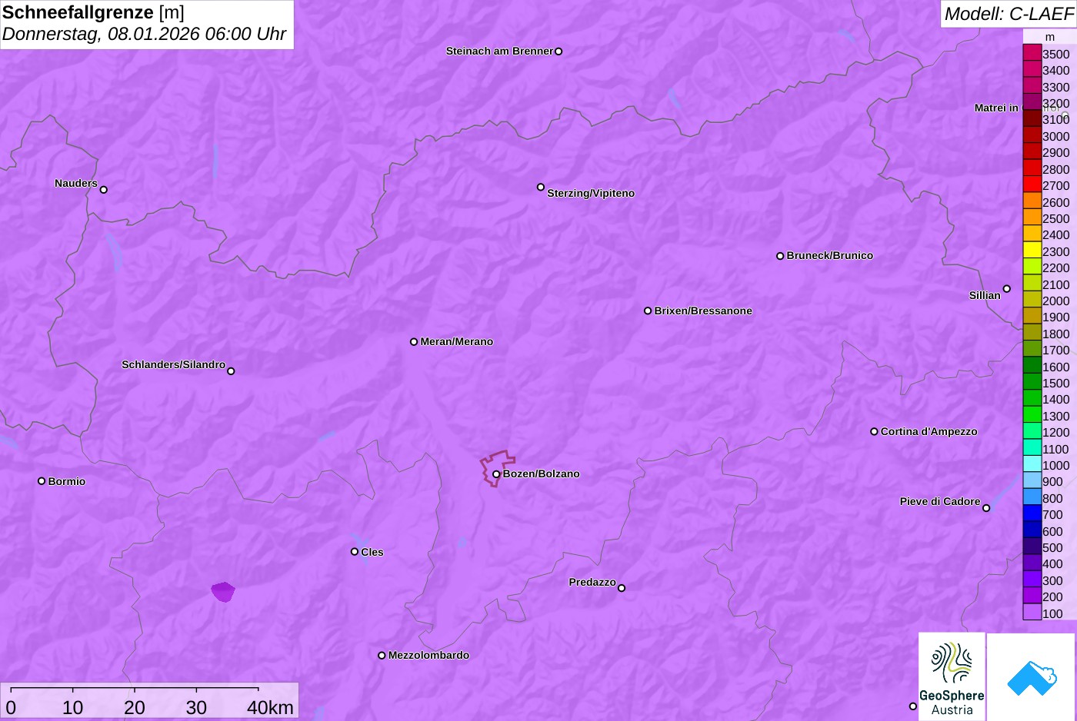Click the 2000 legend value
This screenshot has height=721, width=1077.
[x=1056, y=301]
